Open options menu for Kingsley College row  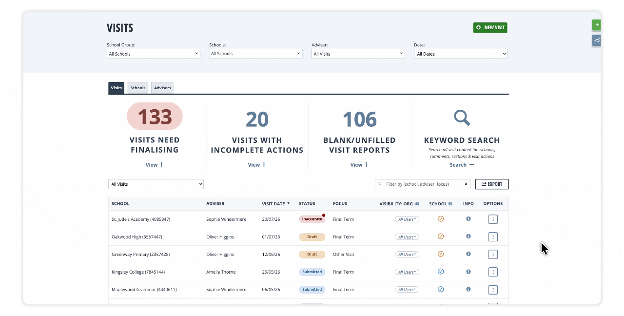[493, 272]
